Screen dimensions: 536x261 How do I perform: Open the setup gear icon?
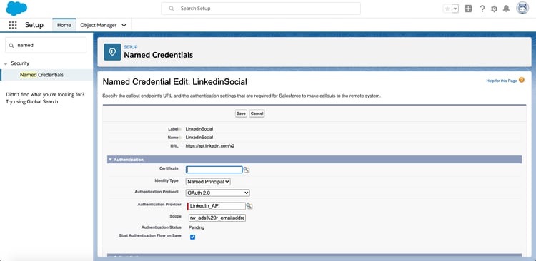[495, 9]
